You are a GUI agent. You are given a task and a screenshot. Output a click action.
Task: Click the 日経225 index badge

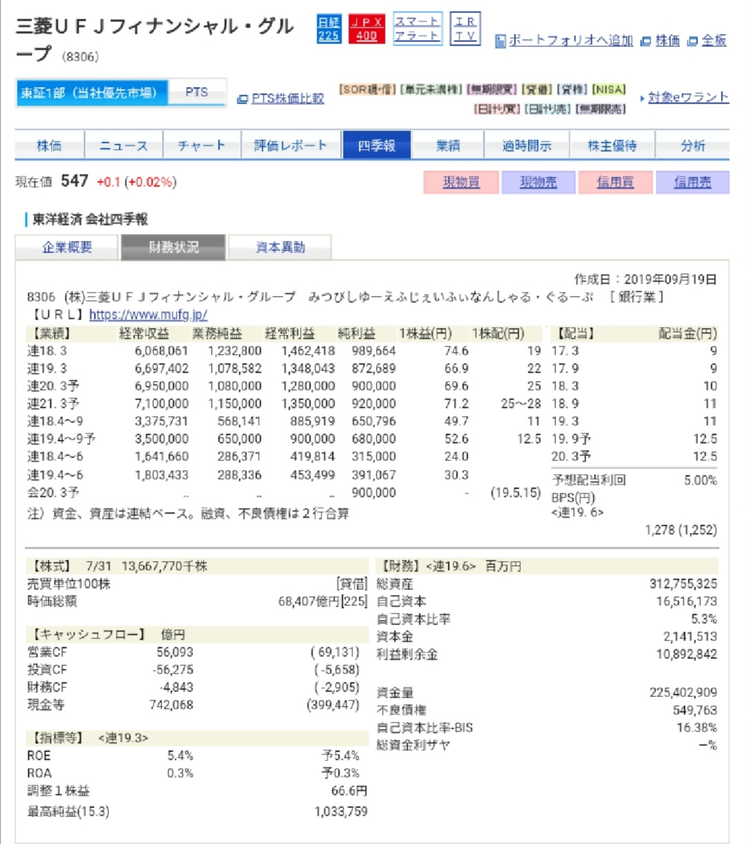point(329,29)
